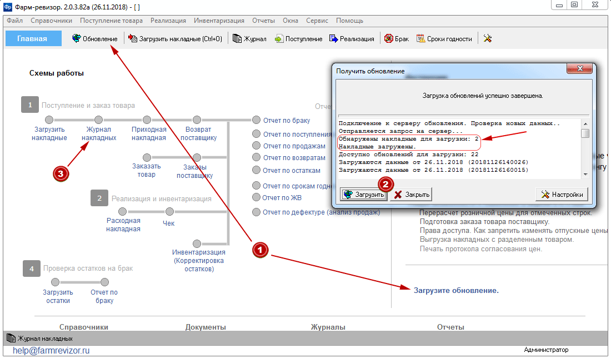Open the Сервис menu

tap(317, 21)
